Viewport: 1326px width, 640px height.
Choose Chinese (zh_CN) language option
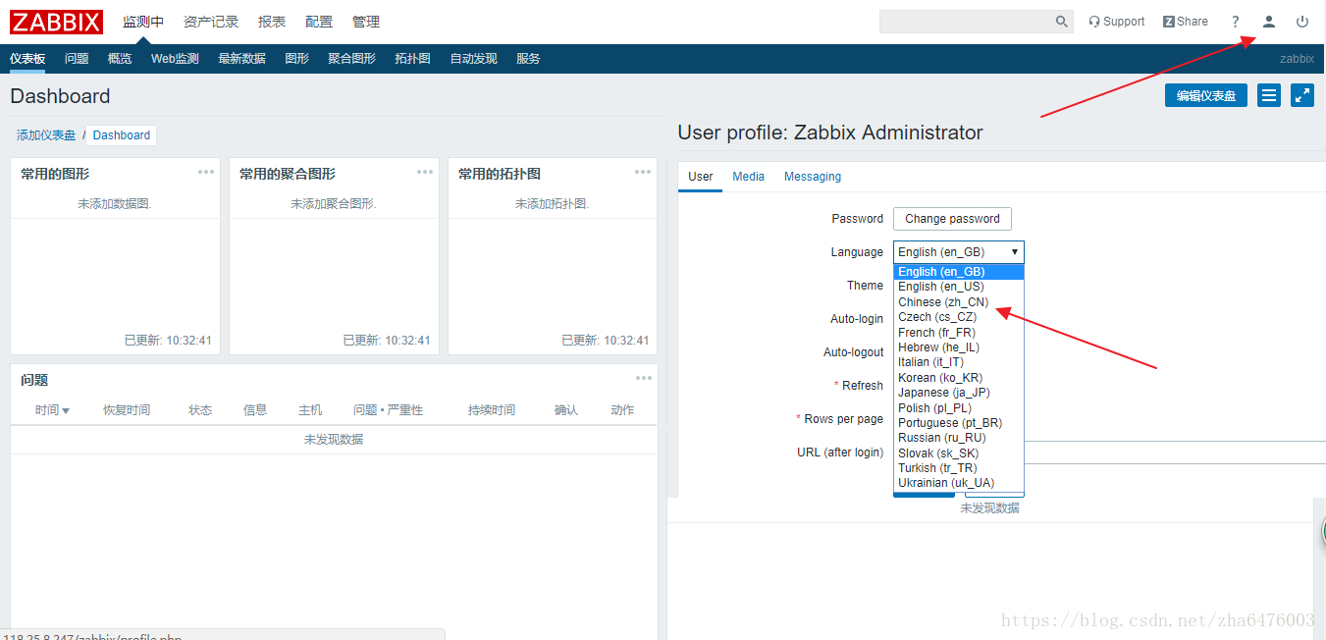click(x=958, y=302)
